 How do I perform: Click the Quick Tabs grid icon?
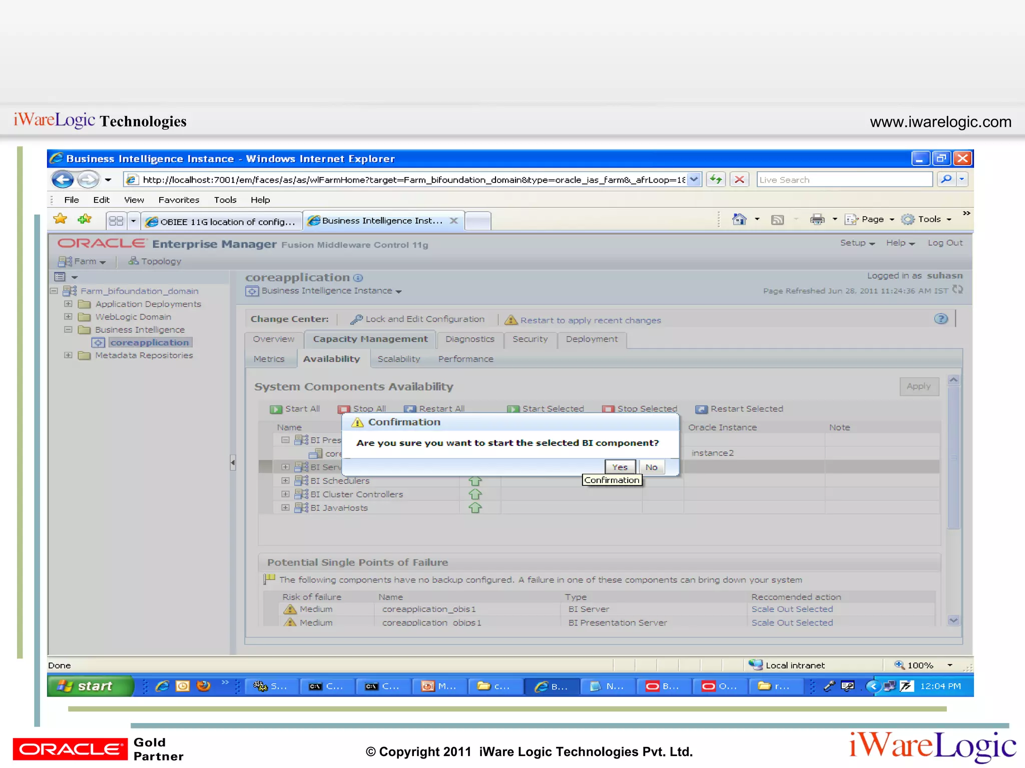[x=116, y=220]
